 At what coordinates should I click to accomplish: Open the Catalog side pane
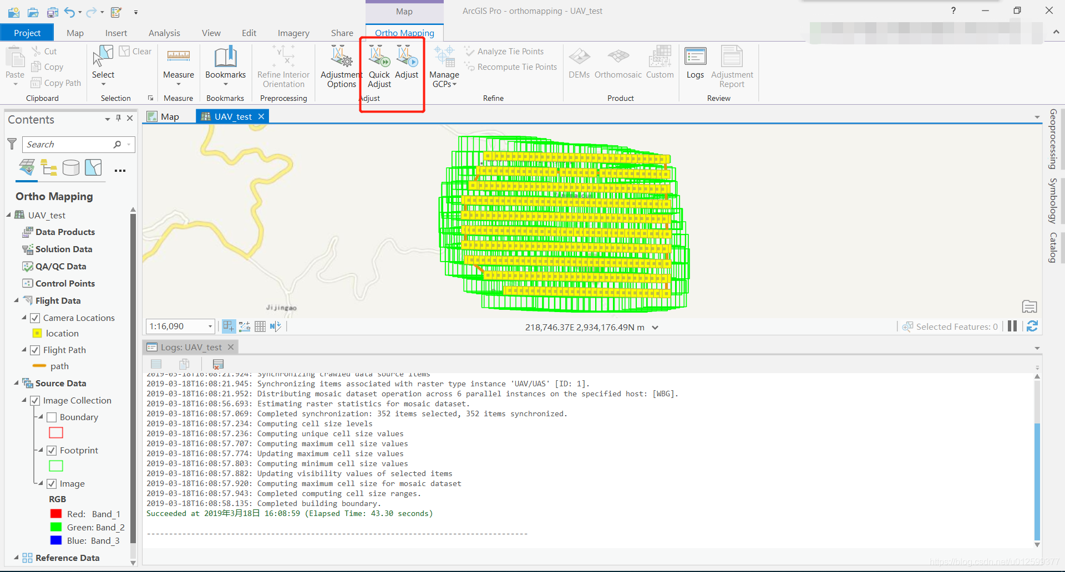[1052, 247]
